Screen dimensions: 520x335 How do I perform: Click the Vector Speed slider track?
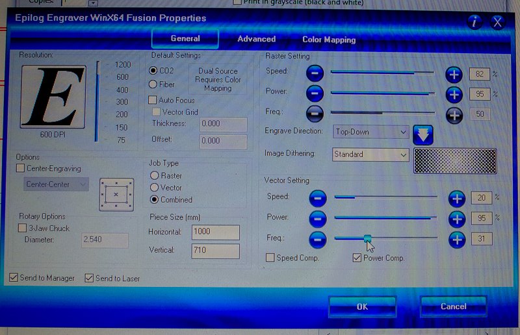coord(385,197)
